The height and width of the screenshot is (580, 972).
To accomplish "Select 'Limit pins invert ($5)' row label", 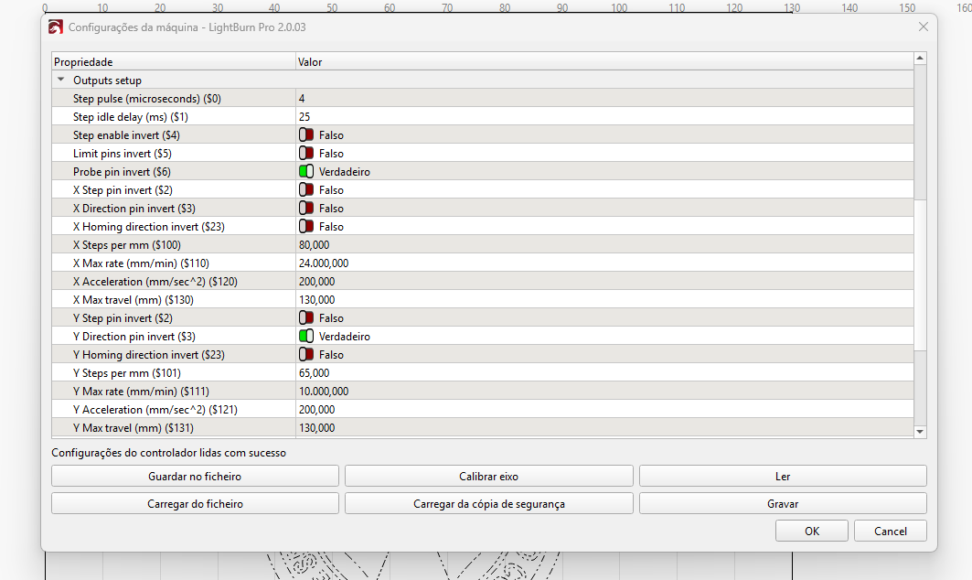I will tap(123, 153).
